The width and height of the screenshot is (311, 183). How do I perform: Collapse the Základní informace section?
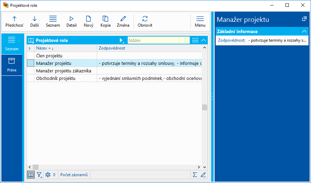tap(305, 31)
